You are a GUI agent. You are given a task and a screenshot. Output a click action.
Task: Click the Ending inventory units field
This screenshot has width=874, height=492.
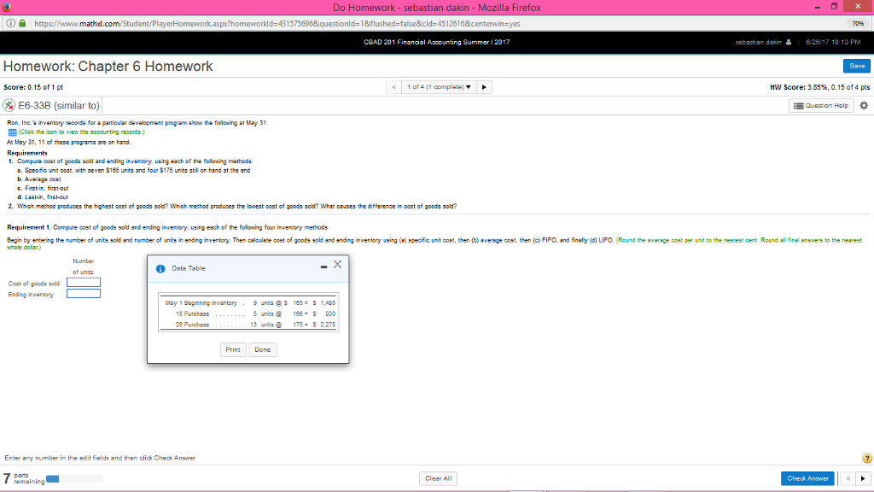84,294
